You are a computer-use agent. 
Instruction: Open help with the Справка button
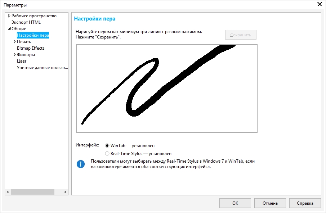click(305, 203)
